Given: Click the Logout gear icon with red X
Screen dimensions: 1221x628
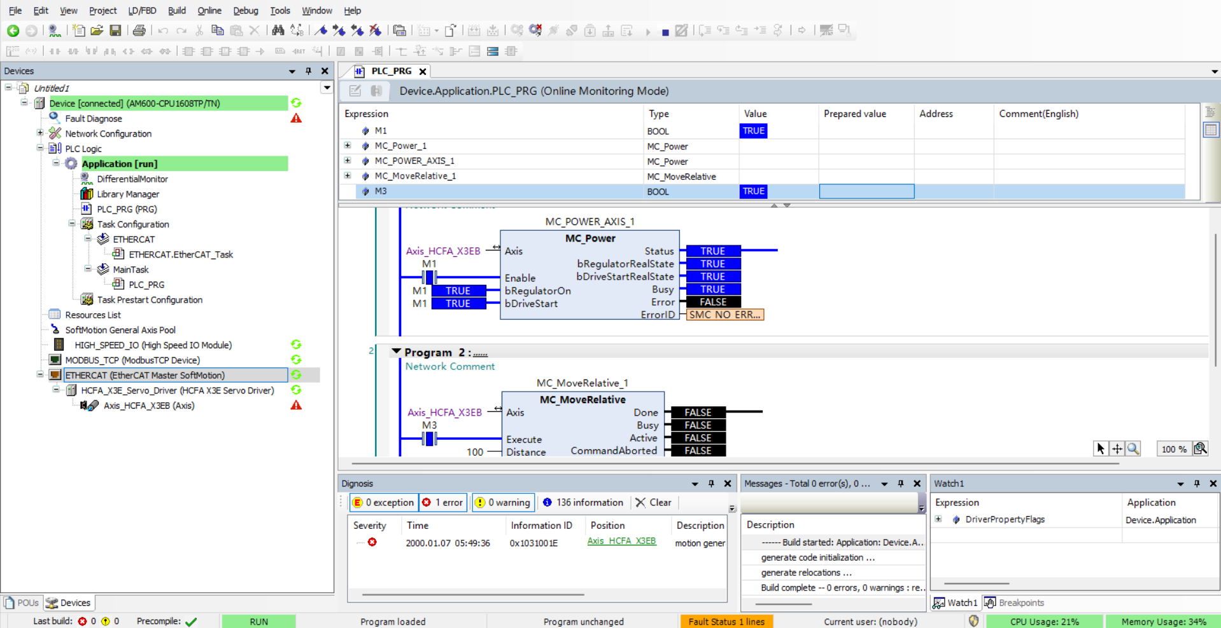Looking at the screenshot, I should point(535,31).
